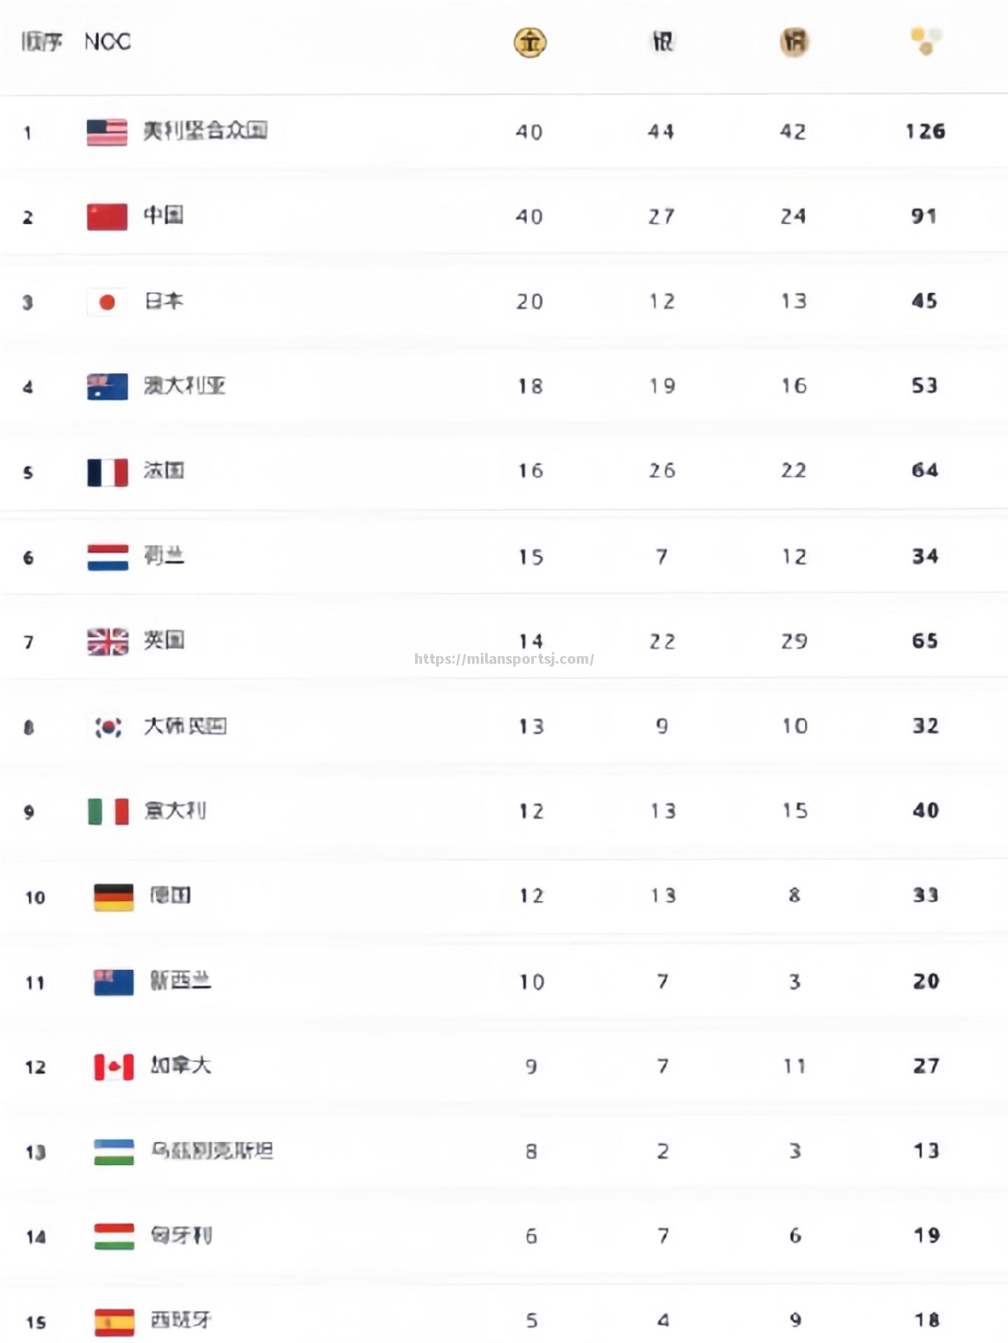Click the silver medal column icon
1008x1343 pixels.
click(x=662, y=42)
